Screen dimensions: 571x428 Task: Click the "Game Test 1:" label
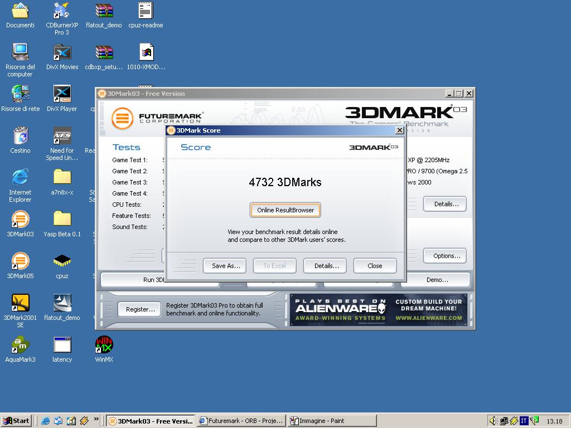(130, 160)
